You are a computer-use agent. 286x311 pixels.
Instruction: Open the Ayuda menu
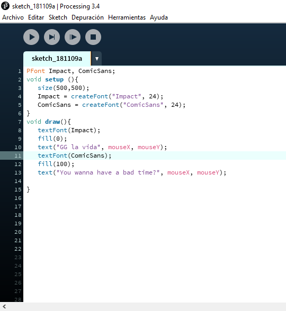pos(159,17)
